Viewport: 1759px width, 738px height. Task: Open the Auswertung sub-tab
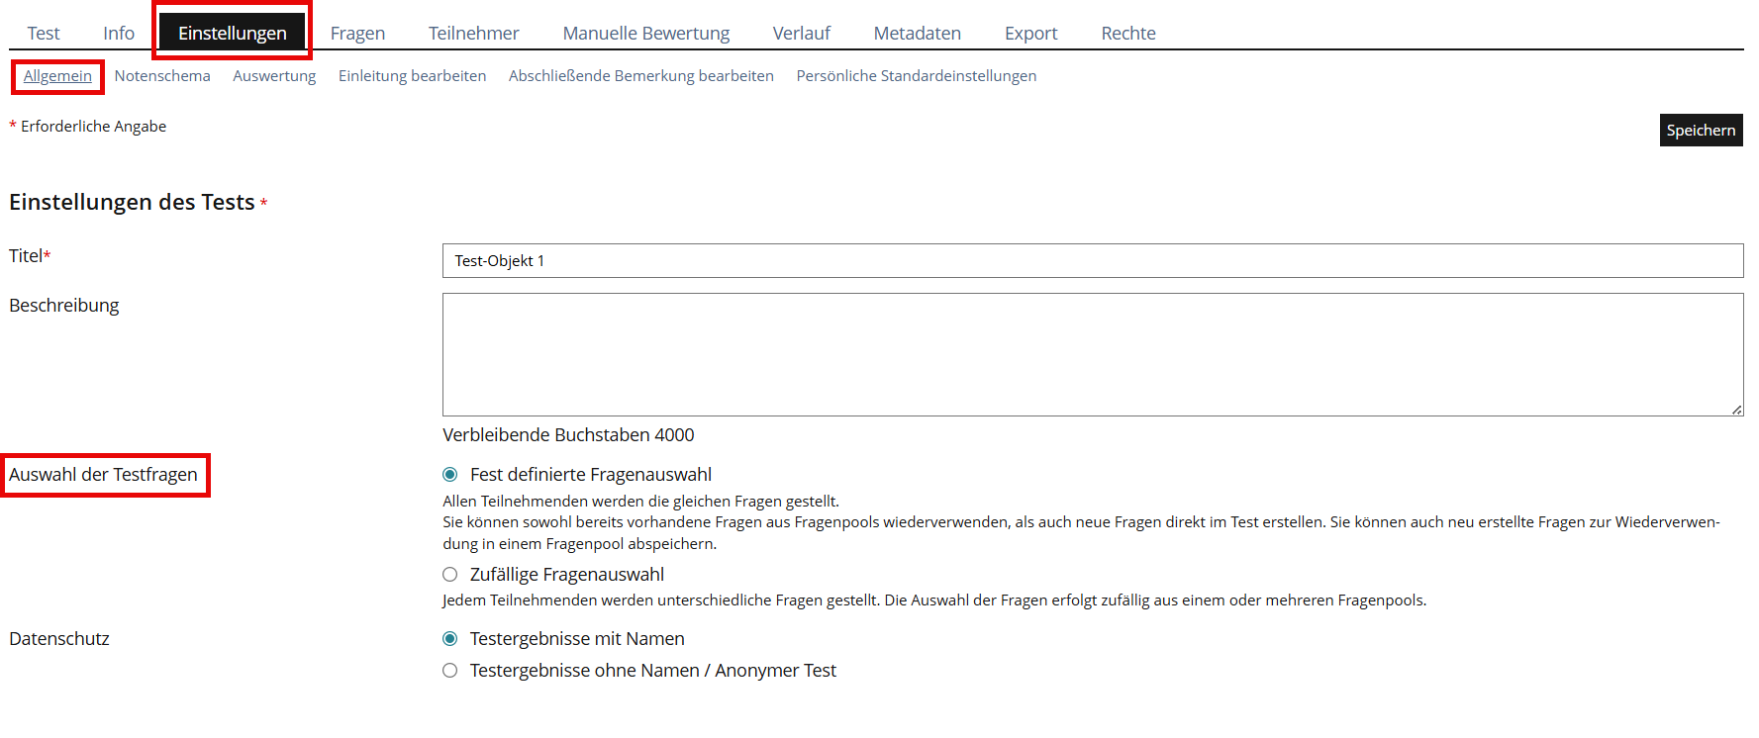[x=274, y=76]
